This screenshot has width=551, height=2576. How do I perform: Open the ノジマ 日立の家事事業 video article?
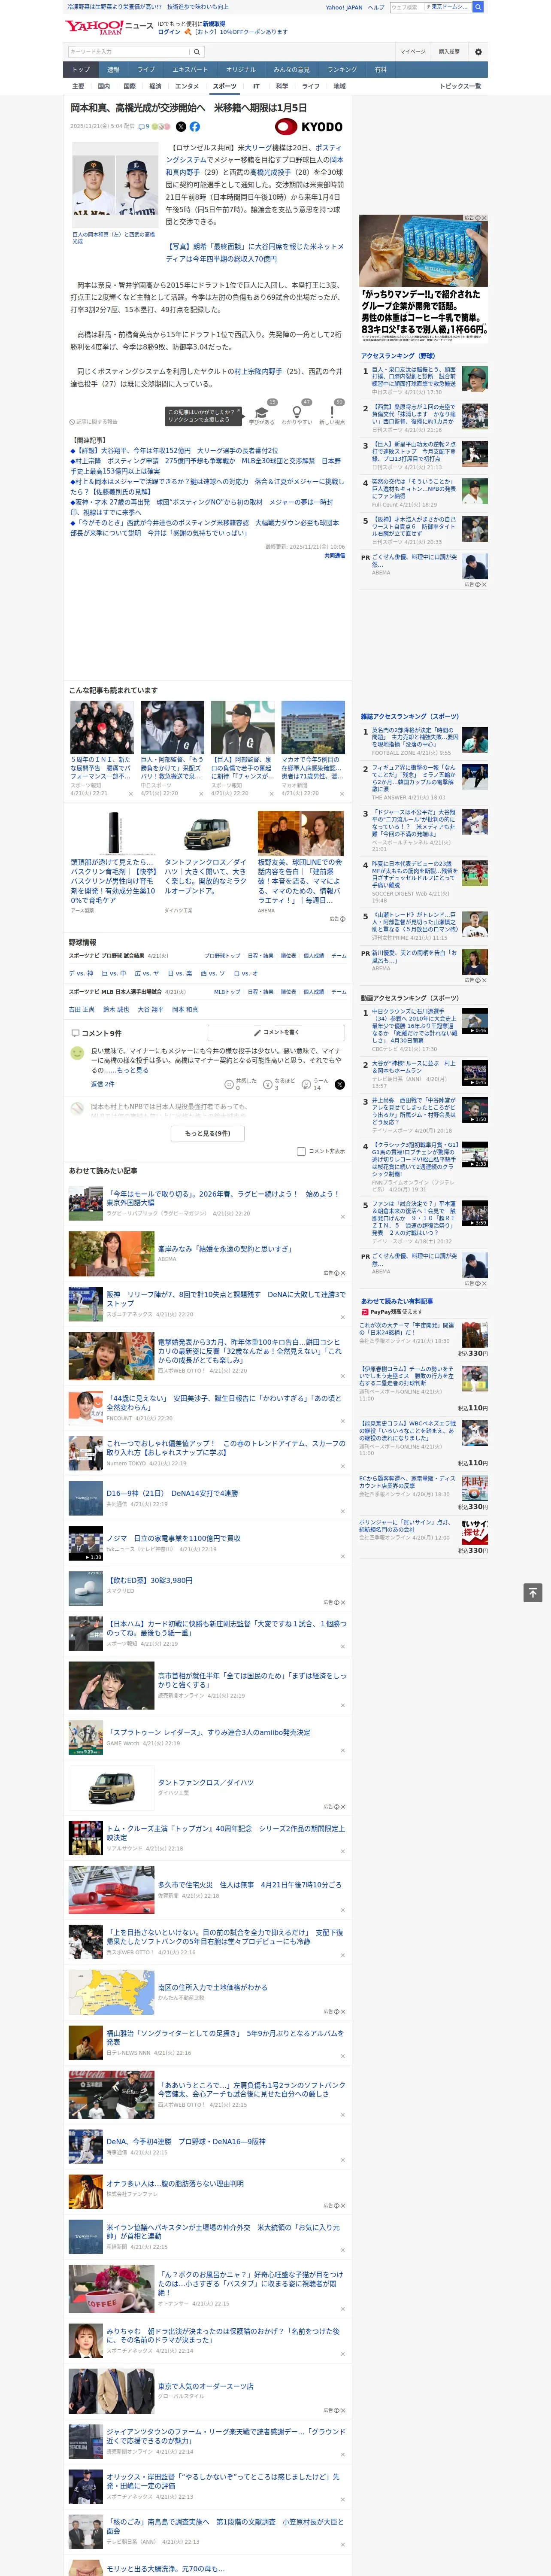(x=174, y=1538)
